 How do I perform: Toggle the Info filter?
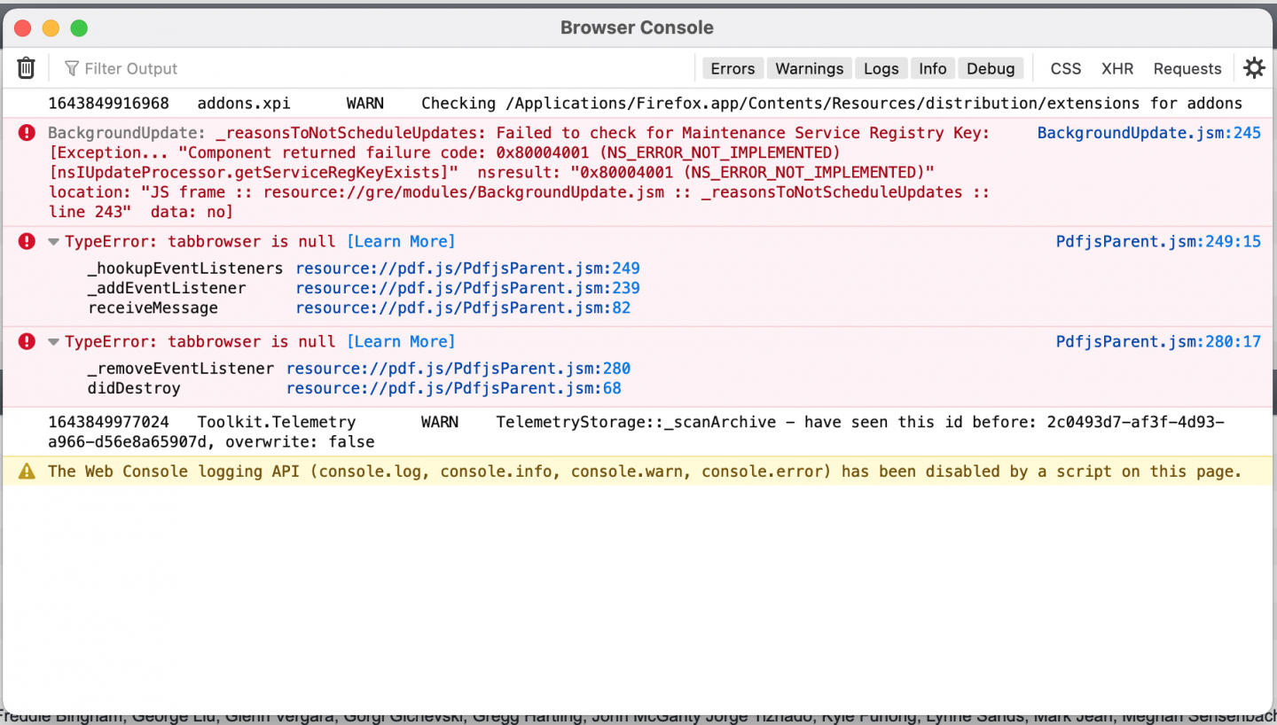tap(933, 68)
